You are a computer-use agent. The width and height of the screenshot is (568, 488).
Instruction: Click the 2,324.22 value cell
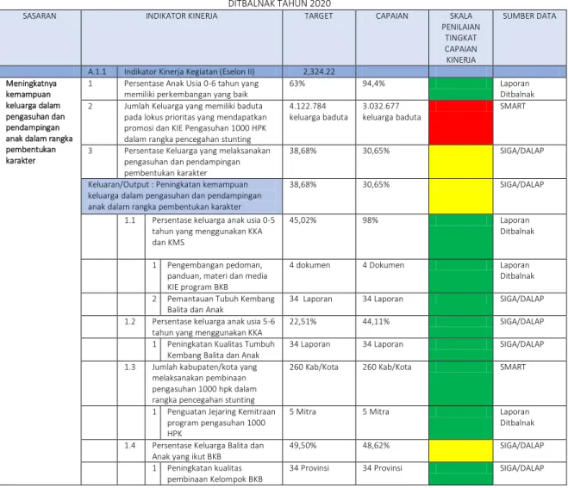coord(319,71)
